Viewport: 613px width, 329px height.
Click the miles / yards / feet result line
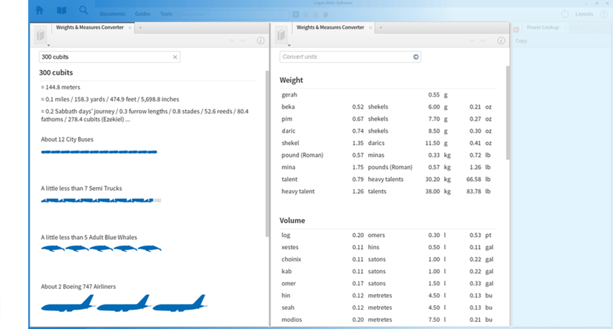[110, 99]
